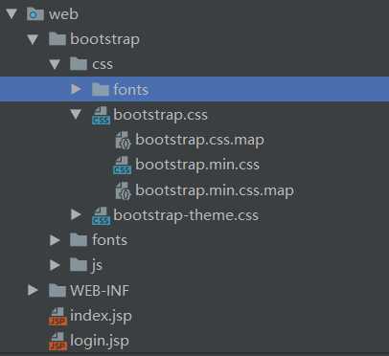This screenshot has width=389, height=356.
Task: Select the bootstrap.css file name
Action: tap(160, 115)
